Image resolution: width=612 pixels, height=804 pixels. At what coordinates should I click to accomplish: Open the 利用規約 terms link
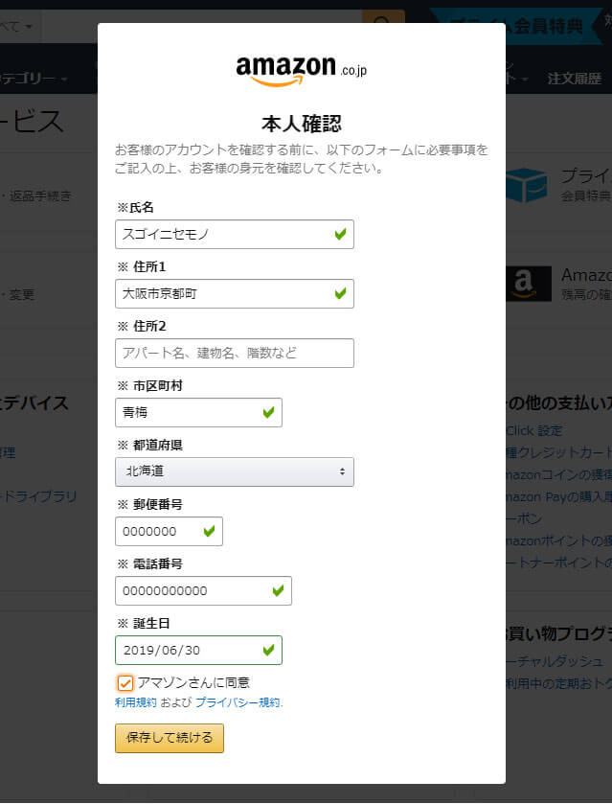click(x=136, y=702)
